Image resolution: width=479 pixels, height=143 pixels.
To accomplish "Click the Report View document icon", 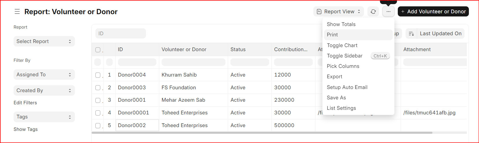I will tap(319, 12).
